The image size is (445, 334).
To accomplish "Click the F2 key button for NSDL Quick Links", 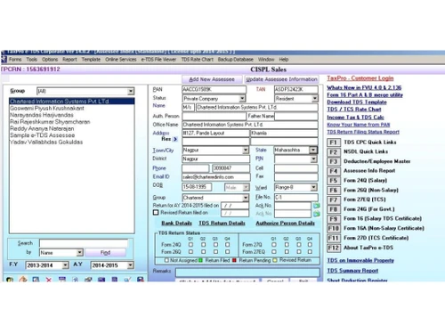I will [x=333, y=152].
